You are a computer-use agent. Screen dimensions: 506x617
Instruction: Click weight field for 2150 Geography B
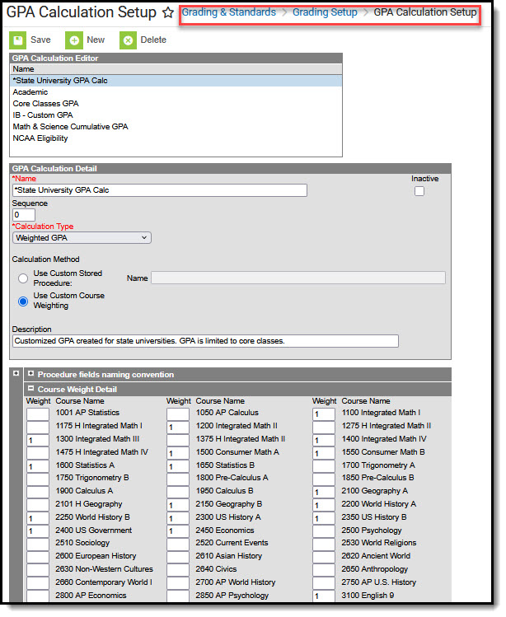click(x=178, y=506)
